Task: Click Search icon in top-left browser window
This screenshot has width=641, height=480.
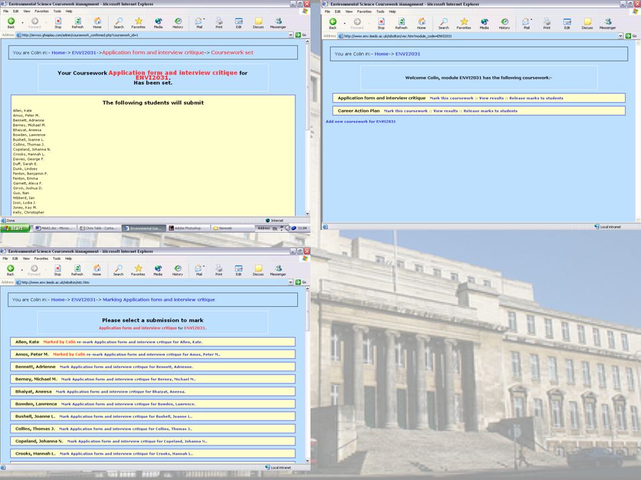Action: point(119,23)
